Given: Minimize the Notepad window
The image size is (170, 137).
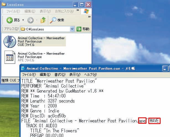Looking at the screenshot, I should point(165,68).
